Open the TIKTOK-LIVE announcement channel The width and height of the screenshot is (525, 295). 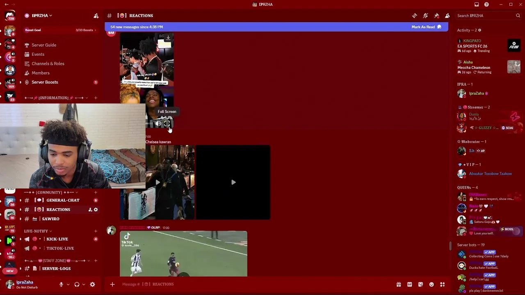[61, 248]
